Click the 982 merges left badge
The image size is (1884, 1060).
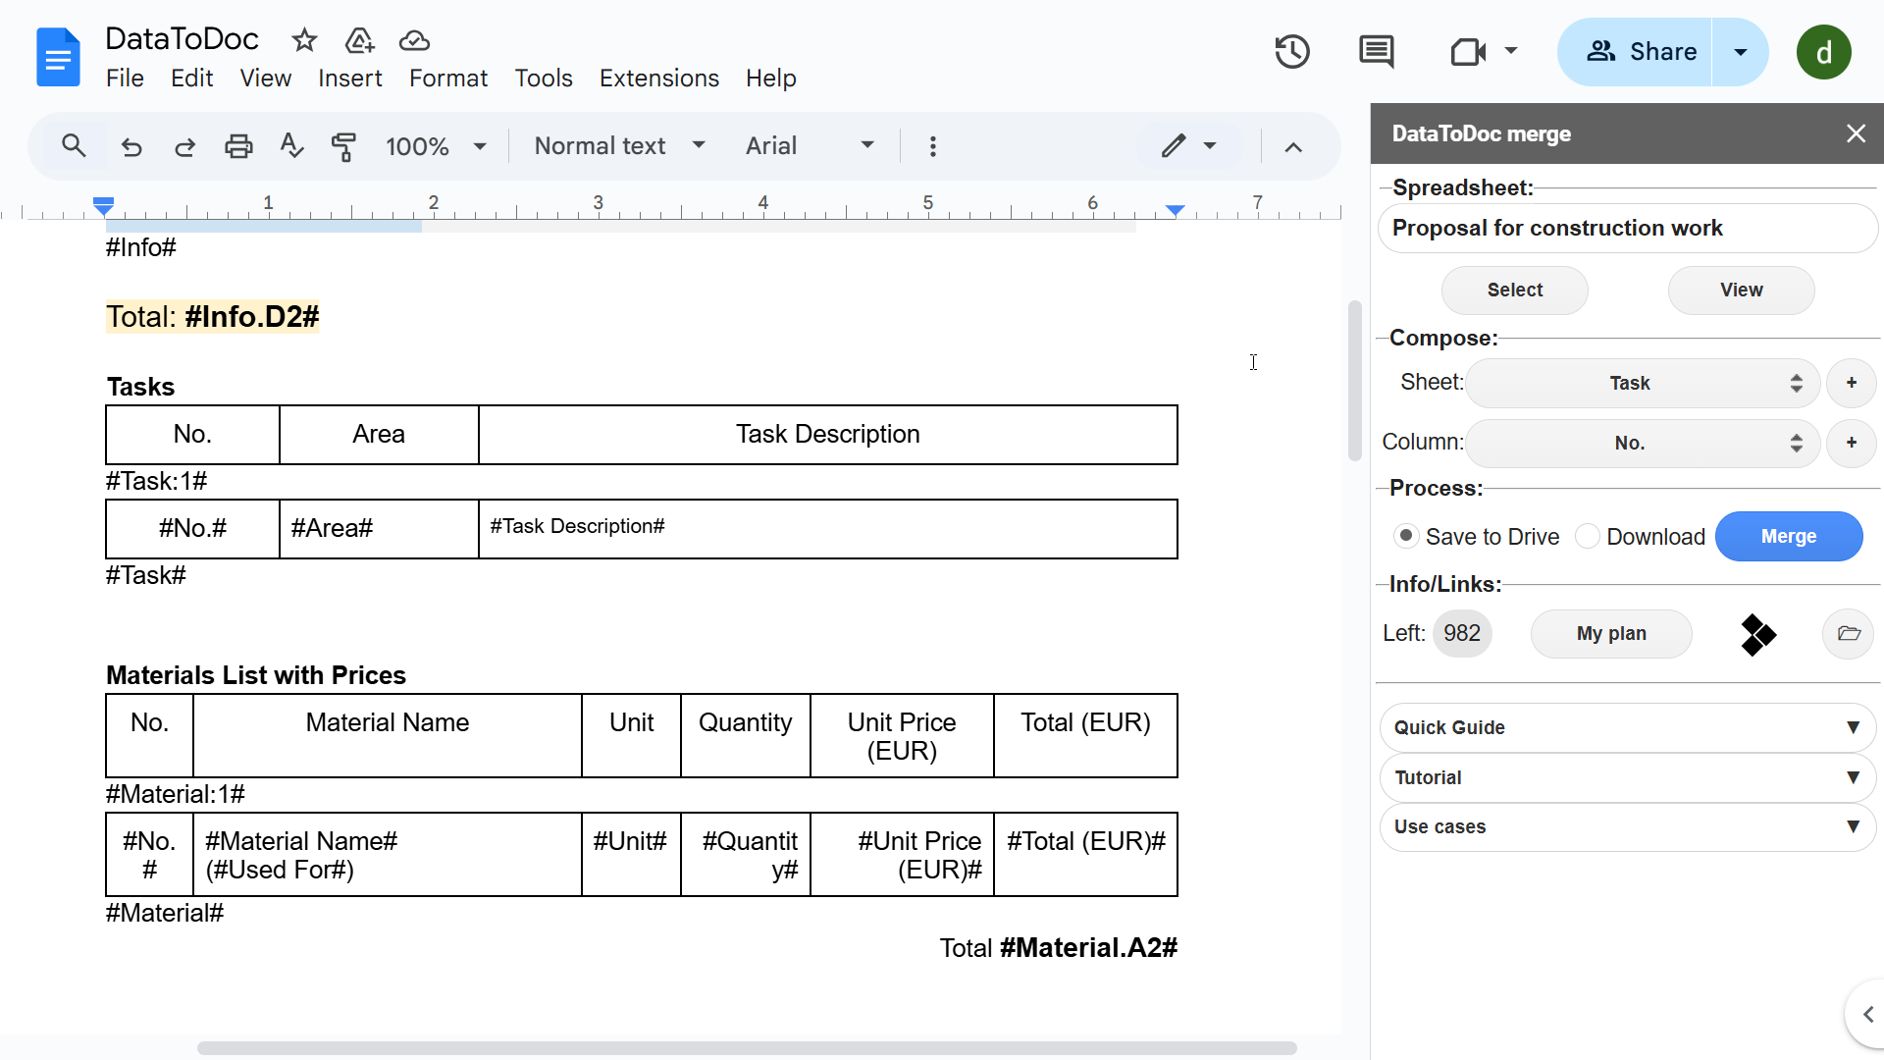click(1461, 634)
